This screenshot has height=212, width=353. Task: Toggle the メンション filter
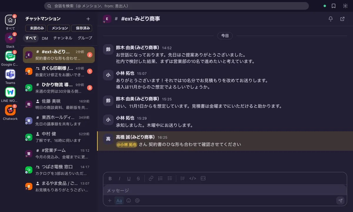pyautogui.click(x=59, y=28)
